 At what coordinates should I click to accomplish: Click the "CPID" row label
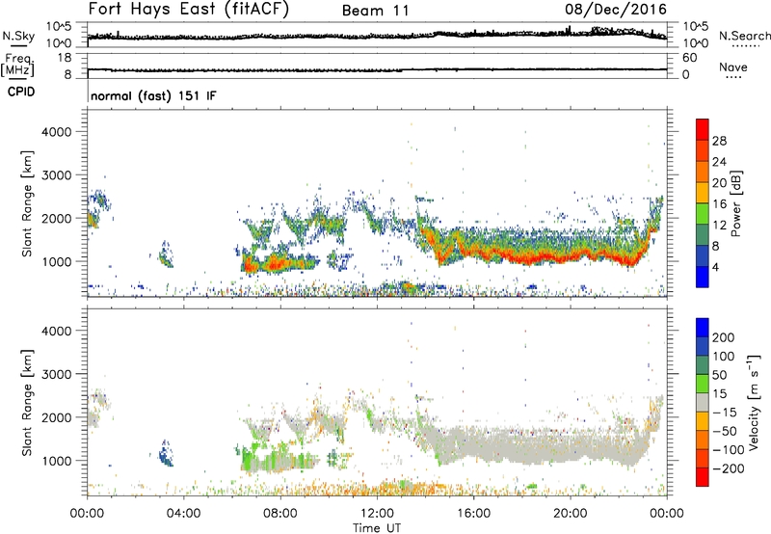(21, 92)
